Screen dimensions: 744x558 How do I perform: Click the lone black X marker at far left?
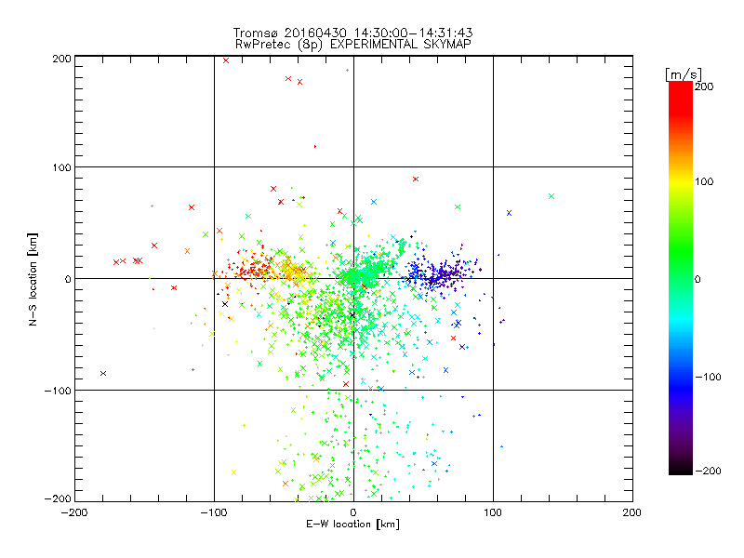pos(103,374)
